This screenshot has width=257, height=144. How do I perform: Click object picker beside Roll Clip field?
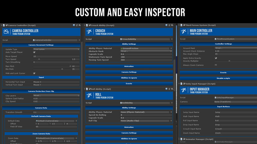[171, 121]
